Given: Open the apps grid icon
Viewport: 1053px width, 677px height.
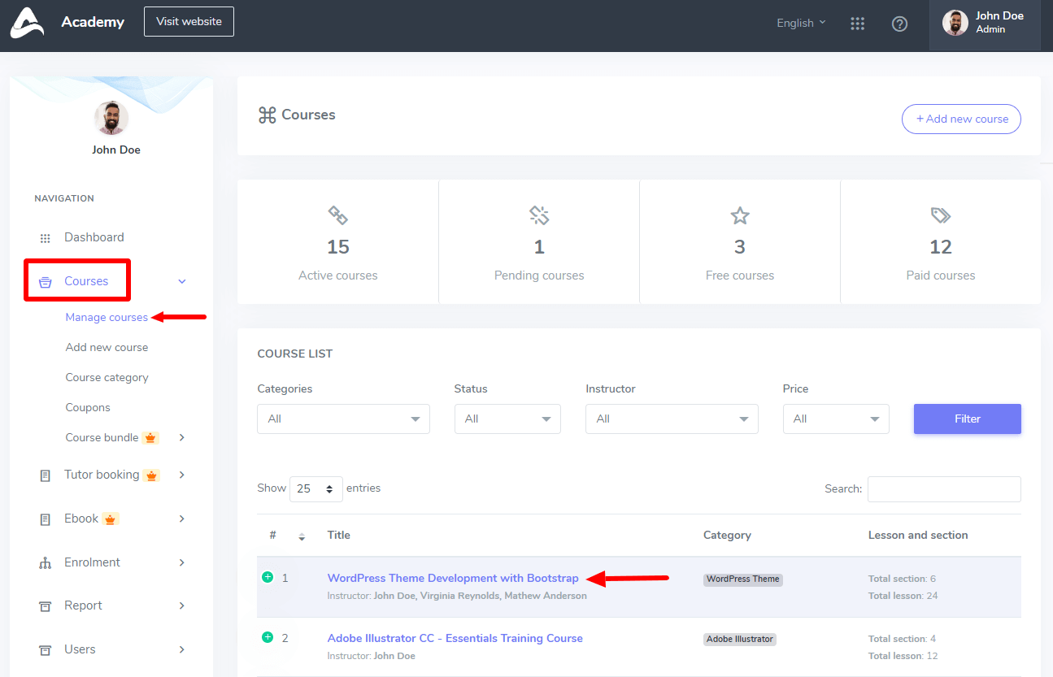Looking at the screenshot, I should (857, 24).
